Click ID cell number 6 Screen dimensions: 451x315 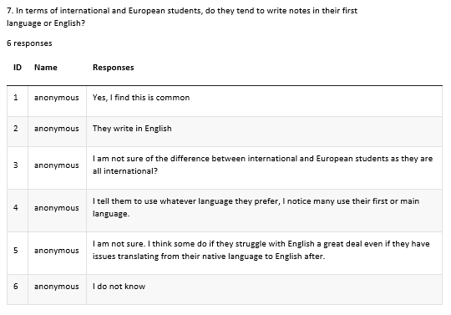coord(16,287)
